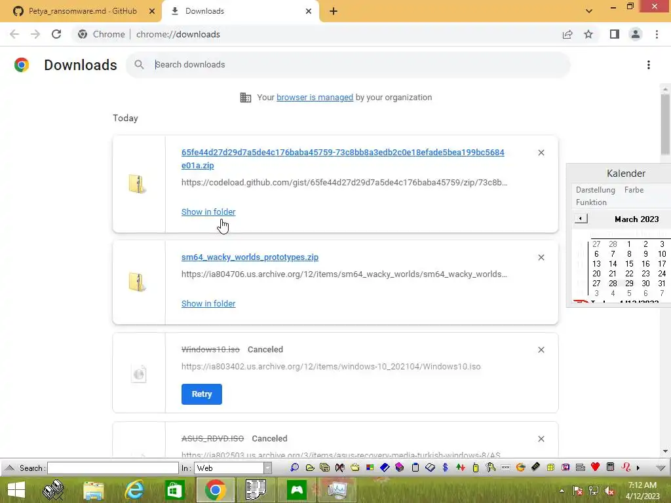Reload the current page
The width and height of the screenshot is (671, 503).
(56, 34)
